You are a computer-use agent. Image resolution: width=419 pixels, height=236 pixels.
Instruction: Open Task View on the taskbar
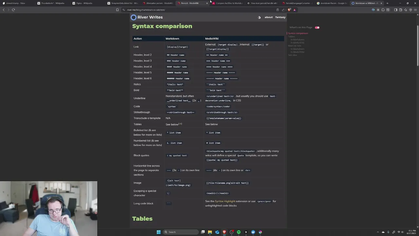[x=203, y=232]
